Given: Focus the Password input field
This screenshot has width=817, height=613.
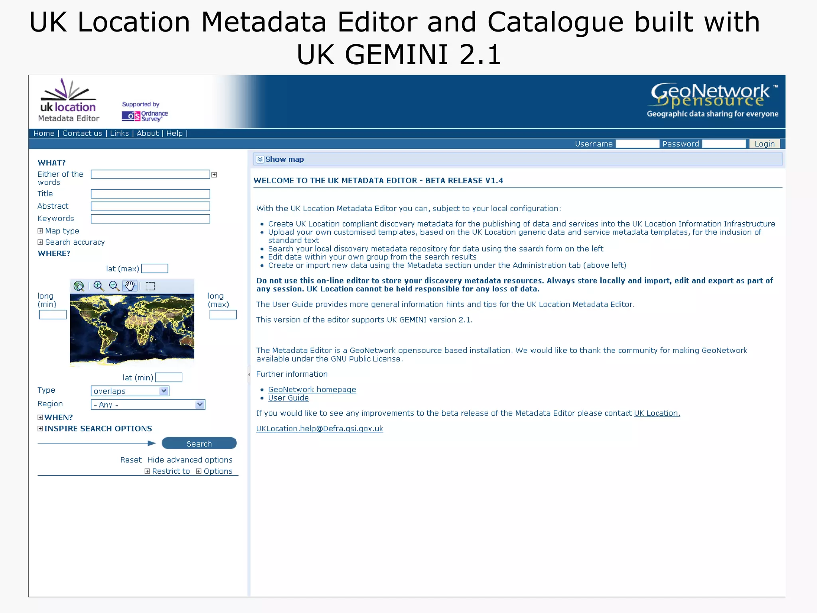Looking at the screenshot, I should [724, 144].
